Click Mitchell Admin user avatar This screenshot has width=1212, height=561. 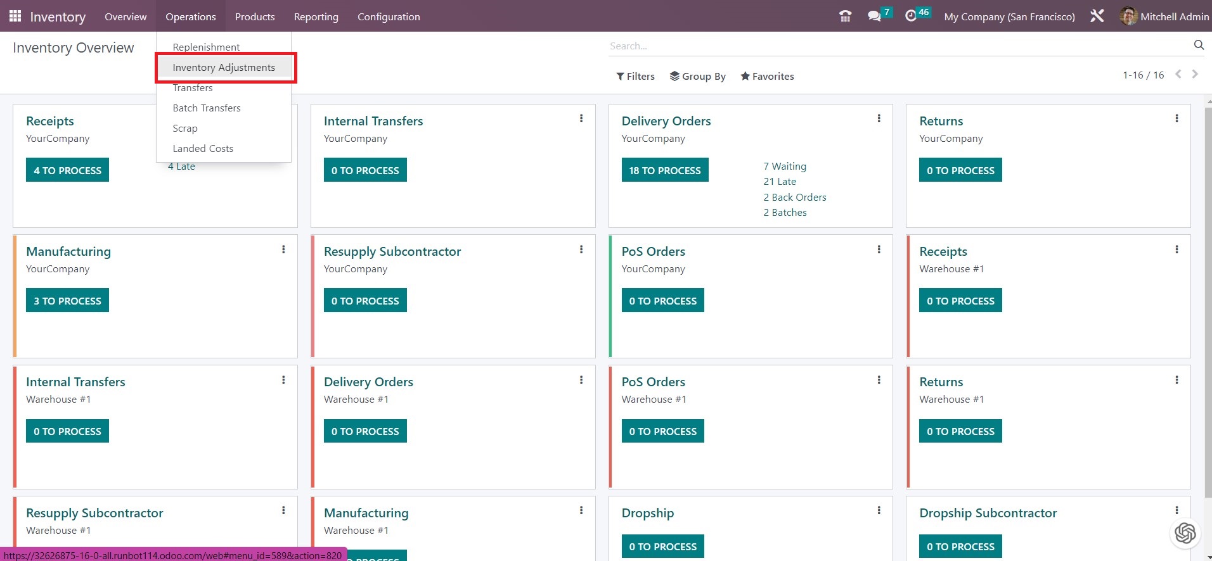[x=1128, y=16]
